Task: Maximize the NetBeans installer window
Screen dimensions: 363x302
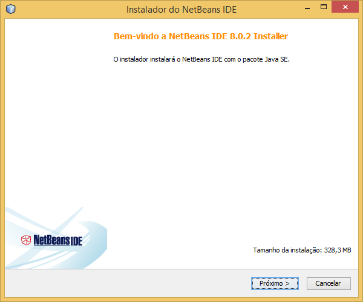Action: [x=324, y=7]
